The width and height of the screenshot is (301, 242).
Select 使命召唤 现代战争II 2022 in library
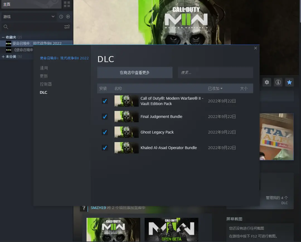(x=37, y=43)
